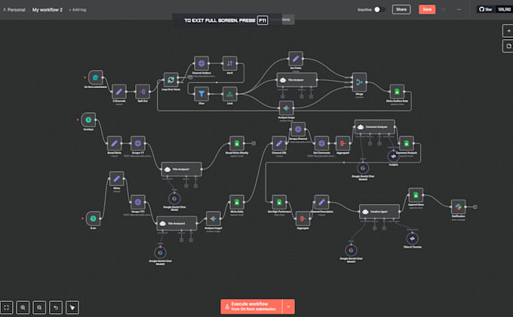Open the Scrape Channel HTTP node

click(x=298, y=130)
